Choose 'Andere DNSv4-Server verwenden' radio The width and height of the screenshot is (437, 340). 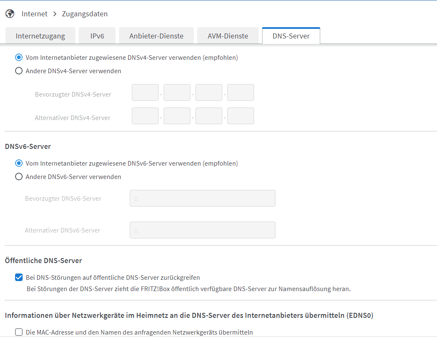19,71
